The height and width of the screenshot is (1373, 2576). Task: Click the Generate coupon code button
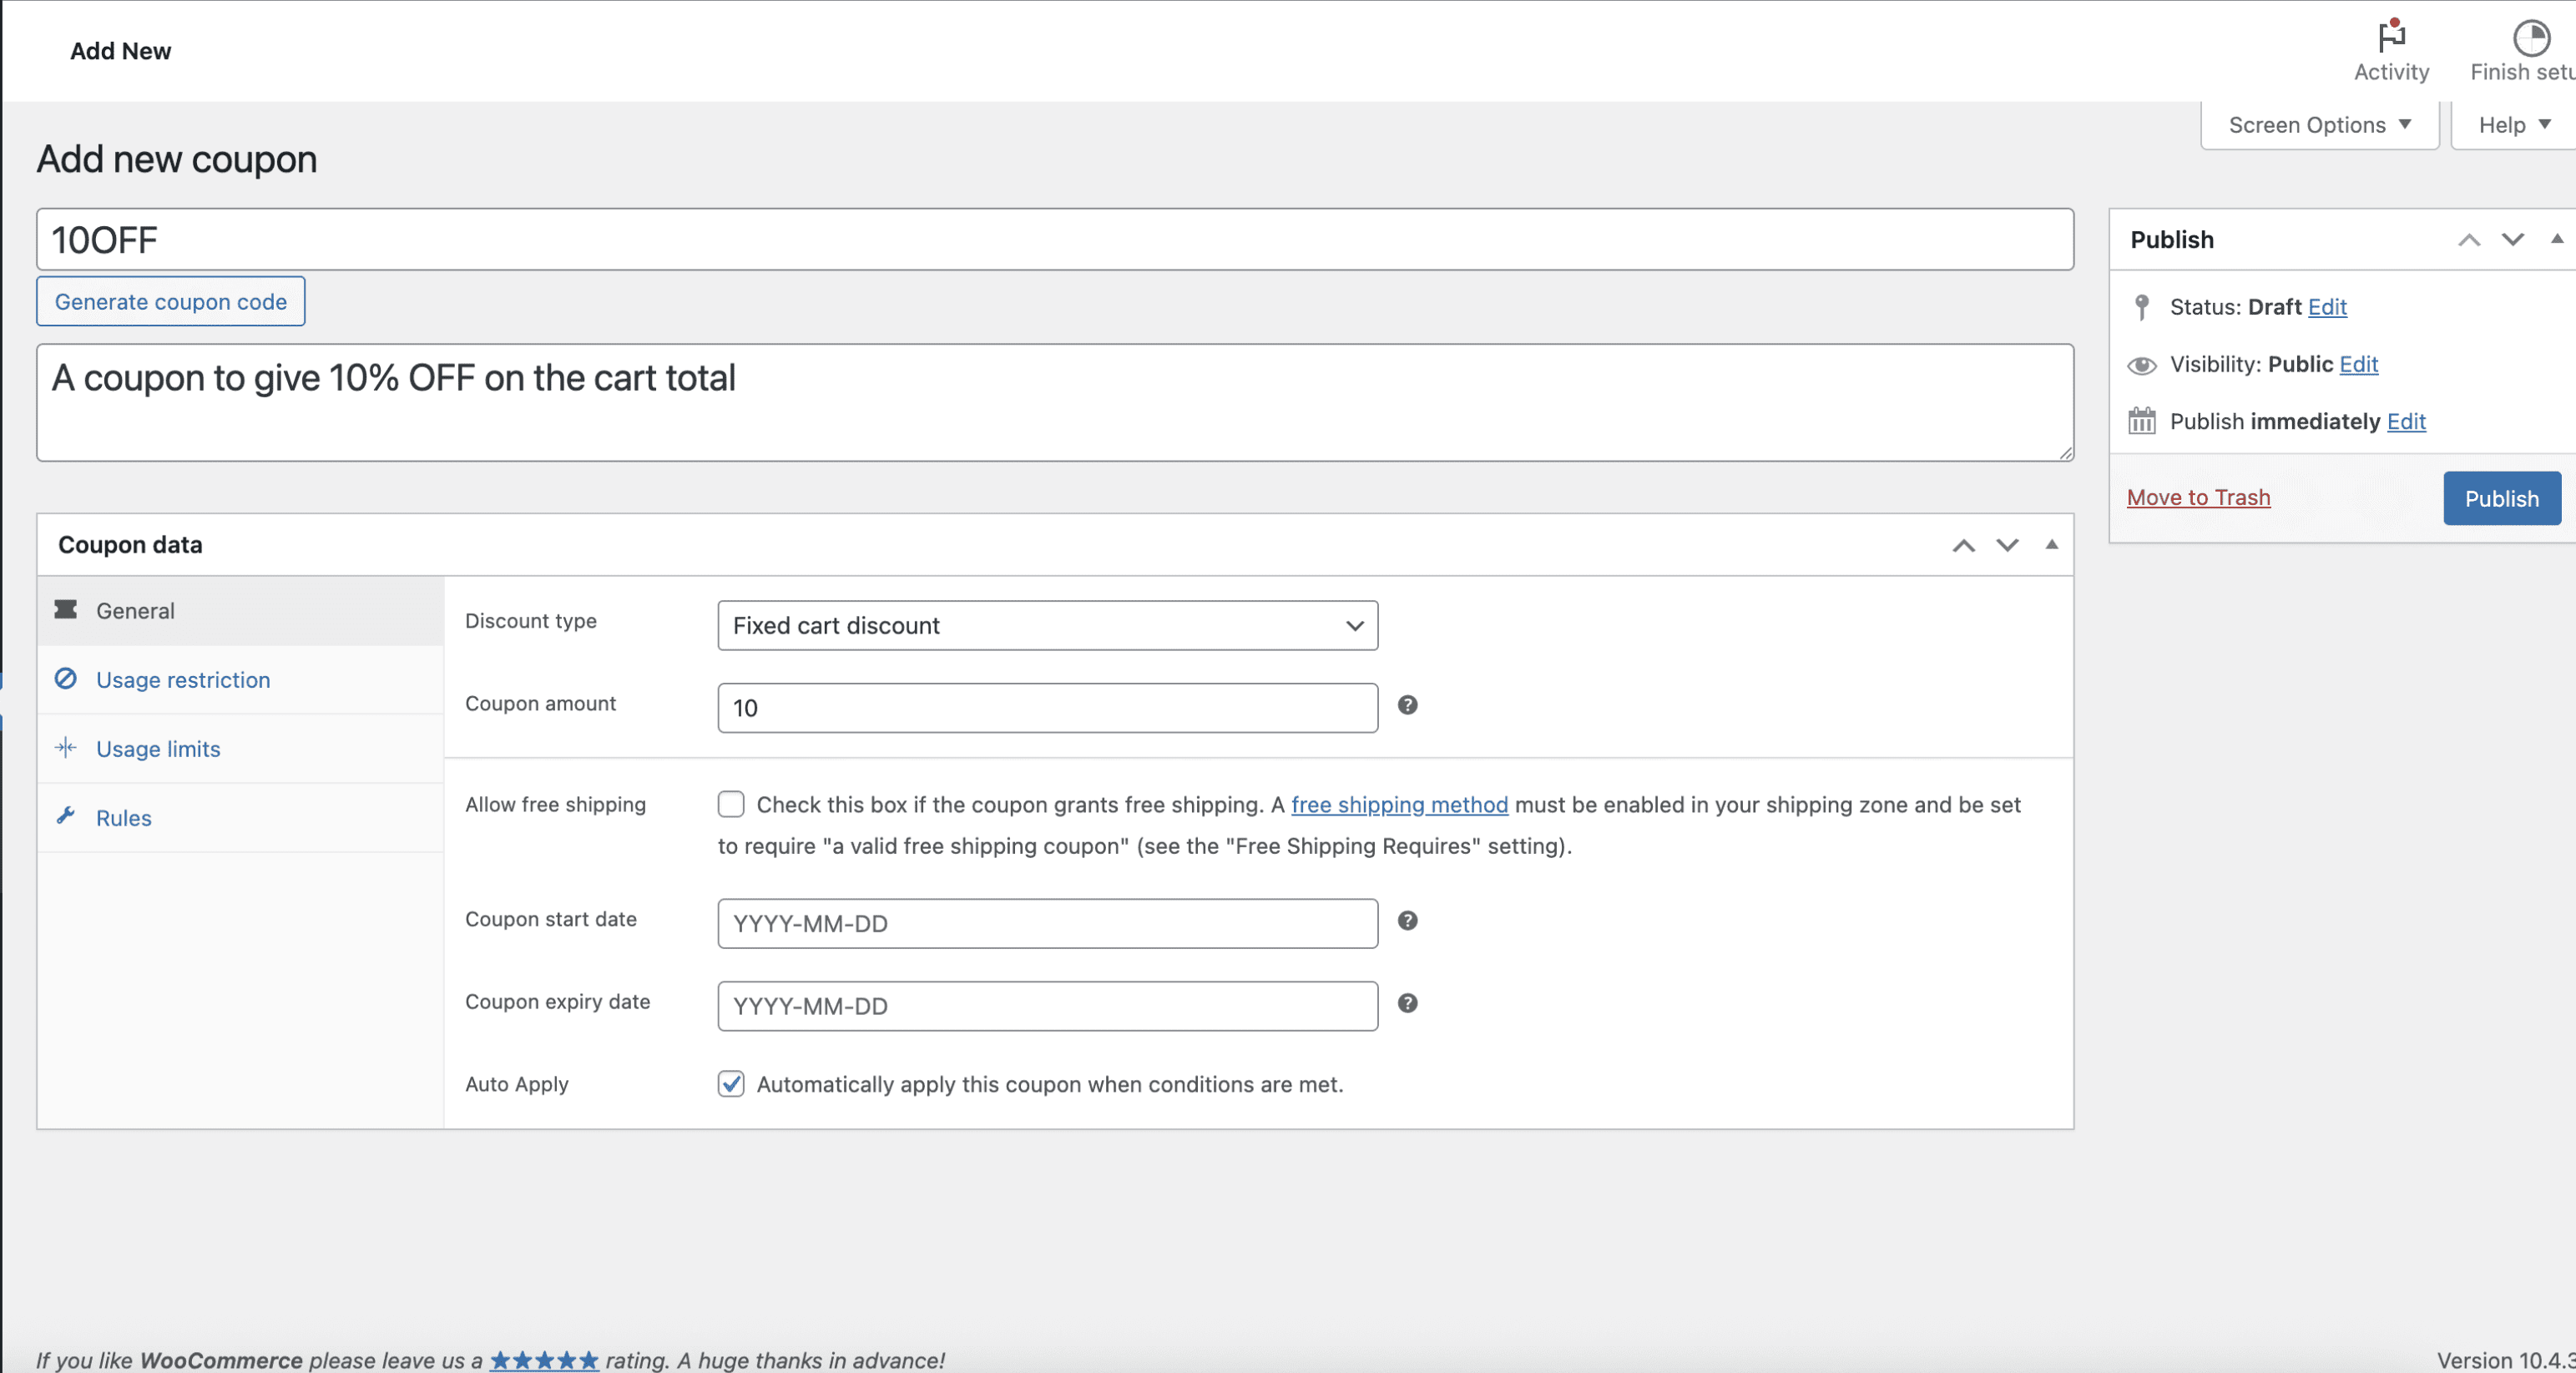coord(171,301)
